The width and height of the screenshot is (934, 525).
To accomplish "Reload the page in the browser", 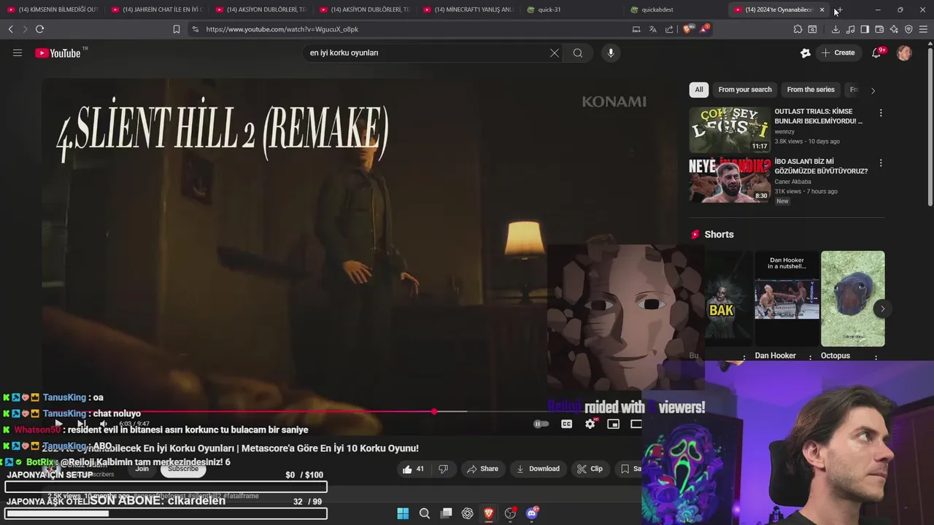I will [39, 29].
